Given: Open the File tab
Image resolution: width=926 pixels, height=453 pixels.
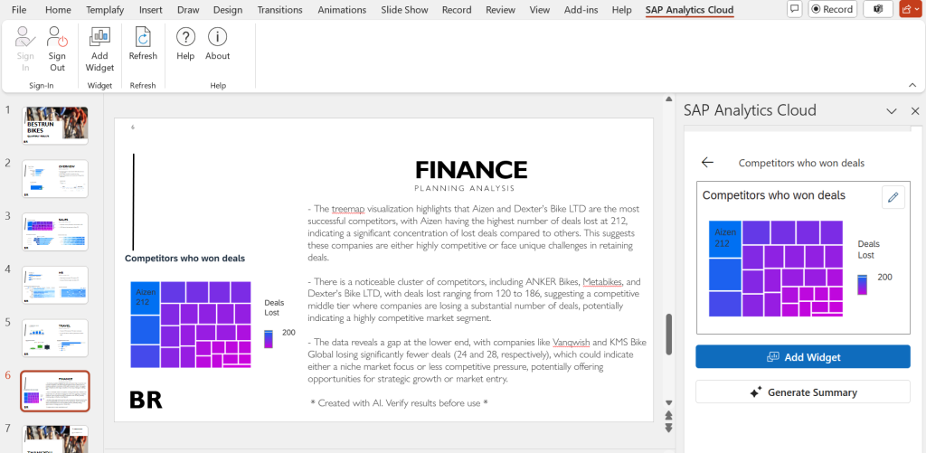Looking at the screenshot, I should (x=19, y=9).
